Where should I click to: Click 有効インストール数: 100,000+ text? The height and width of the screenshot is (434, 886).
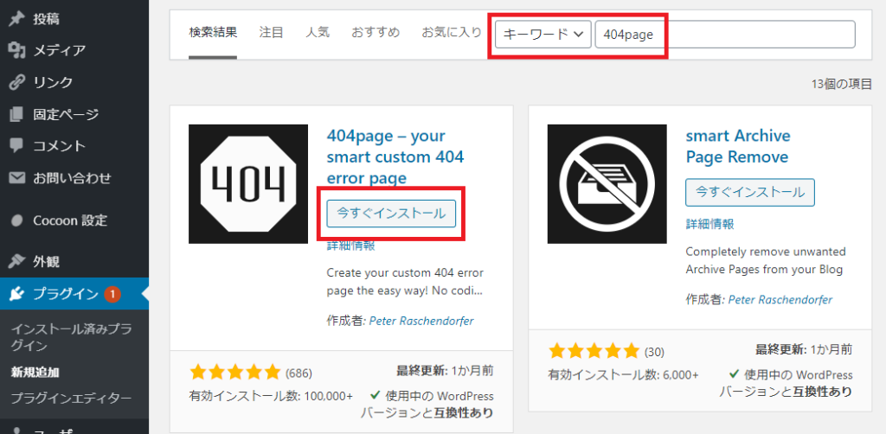point(271,396)
